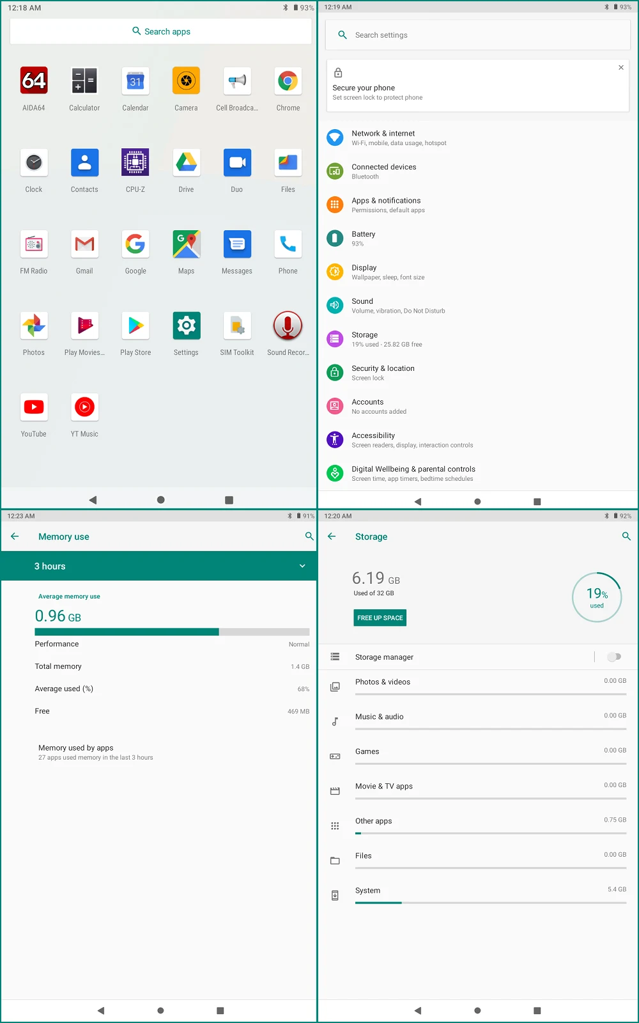Screen dimensions: 639x1023
Task: Go back from Memory use screen
Action: pyautogui.click(x=15, y=536)
